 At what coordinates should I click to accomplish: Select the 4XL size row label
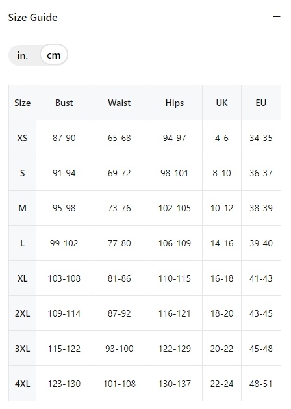(x=22, y=384)
